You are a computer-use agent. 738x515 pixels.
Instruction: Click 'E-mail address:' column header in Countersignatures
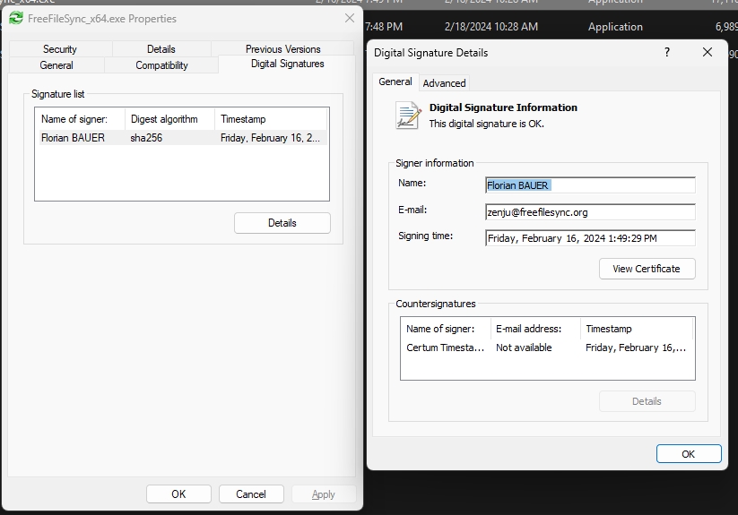[x=535, y=329]
